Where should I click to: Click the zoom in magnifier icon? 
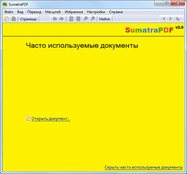point(92,19)
